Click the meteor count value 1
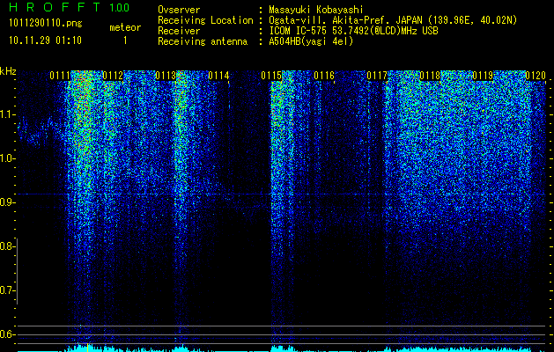This screenshot has width=554, height=352. [x=125, y=40]
